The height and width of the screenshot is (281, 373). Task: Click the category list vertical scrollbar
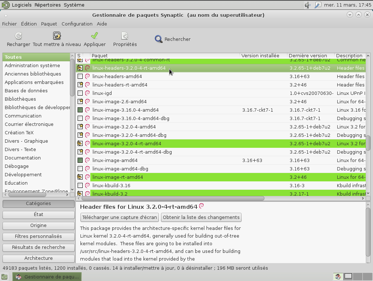tap(72, 77)
